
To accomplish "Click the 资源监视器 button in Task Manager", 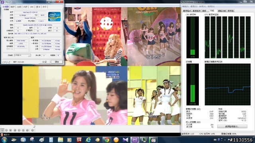I will [232, 126].
